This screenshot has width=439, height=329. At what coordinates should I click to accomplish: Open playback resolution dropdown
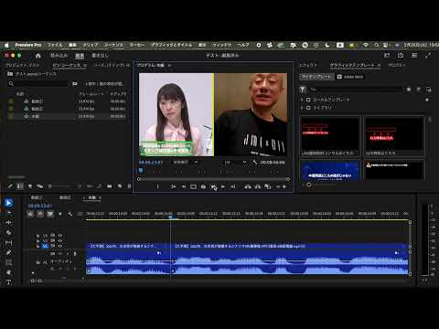pyautogui.click(x=235, y=163)
